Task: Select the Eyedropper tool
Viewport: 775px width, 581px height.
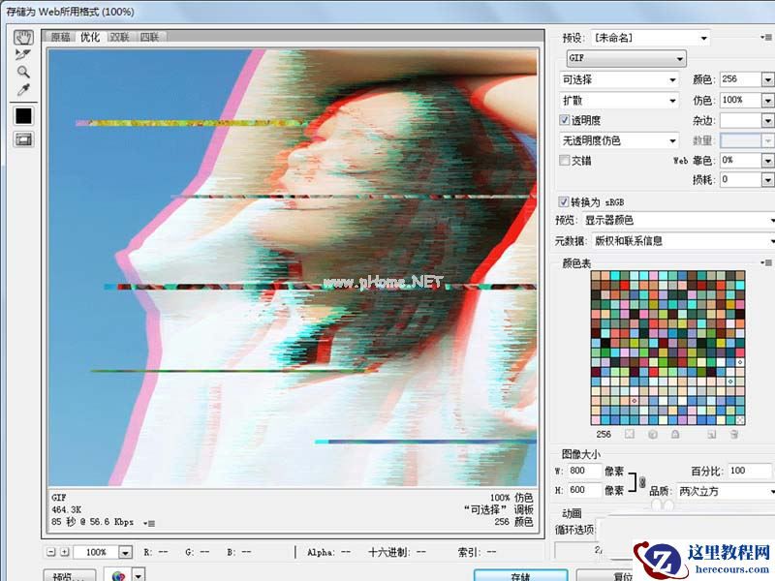Action: click(22, 89)
